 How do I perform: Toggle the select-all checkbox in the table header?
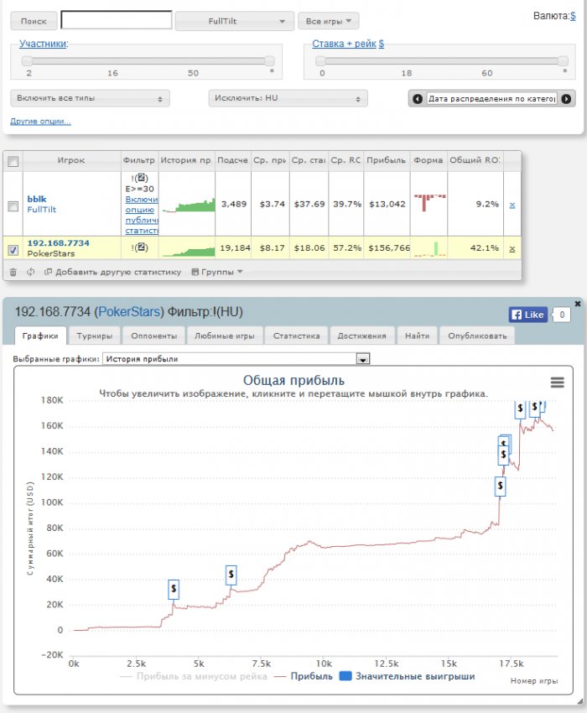coord(13,161)
